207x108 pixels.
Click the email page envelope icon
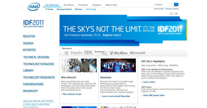[x=171, y=13]
